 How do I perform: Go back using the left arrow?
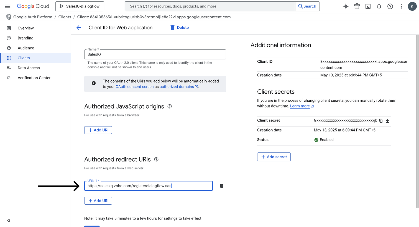pyautogui.click(x=79, y=28)
